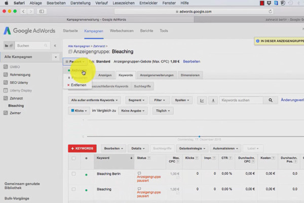Choose Entfernen from the status menu
The width and height of the screenshot is (304, 203).
tap(78, 85)
